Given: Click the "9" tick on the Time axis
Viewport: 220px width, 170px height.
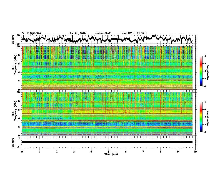Looking at the screenshot, I should pos(178,152).
